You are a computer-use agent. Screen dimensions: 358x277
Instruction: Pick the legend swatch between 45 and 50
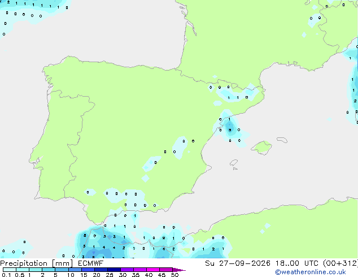(x=166, y=270)
